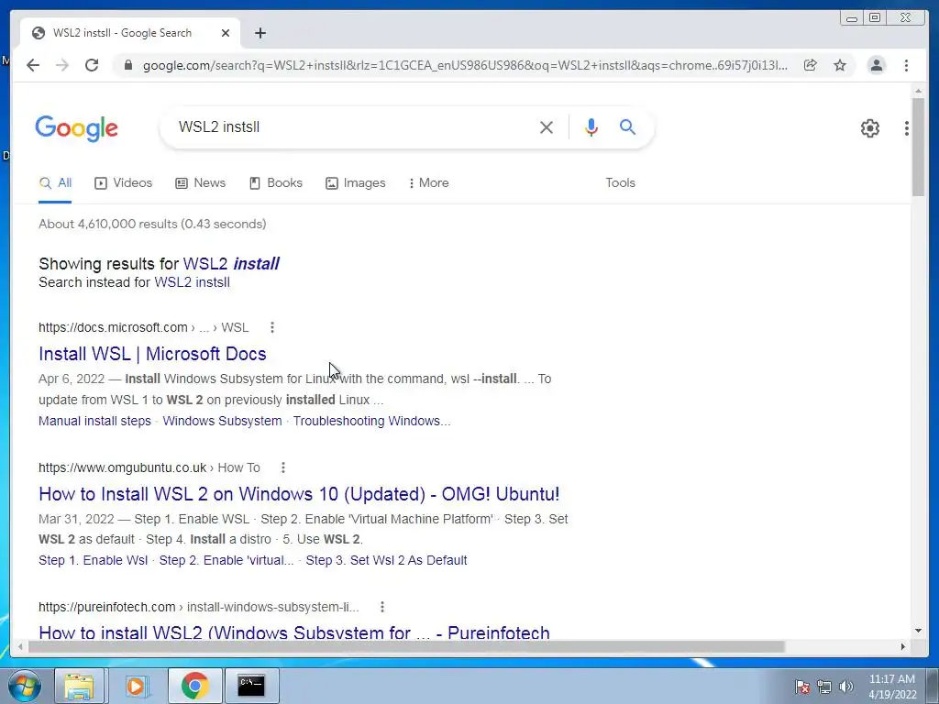Screen dimensions: 939x704
Task: Switch to the News tab
Action: (200, 182)
